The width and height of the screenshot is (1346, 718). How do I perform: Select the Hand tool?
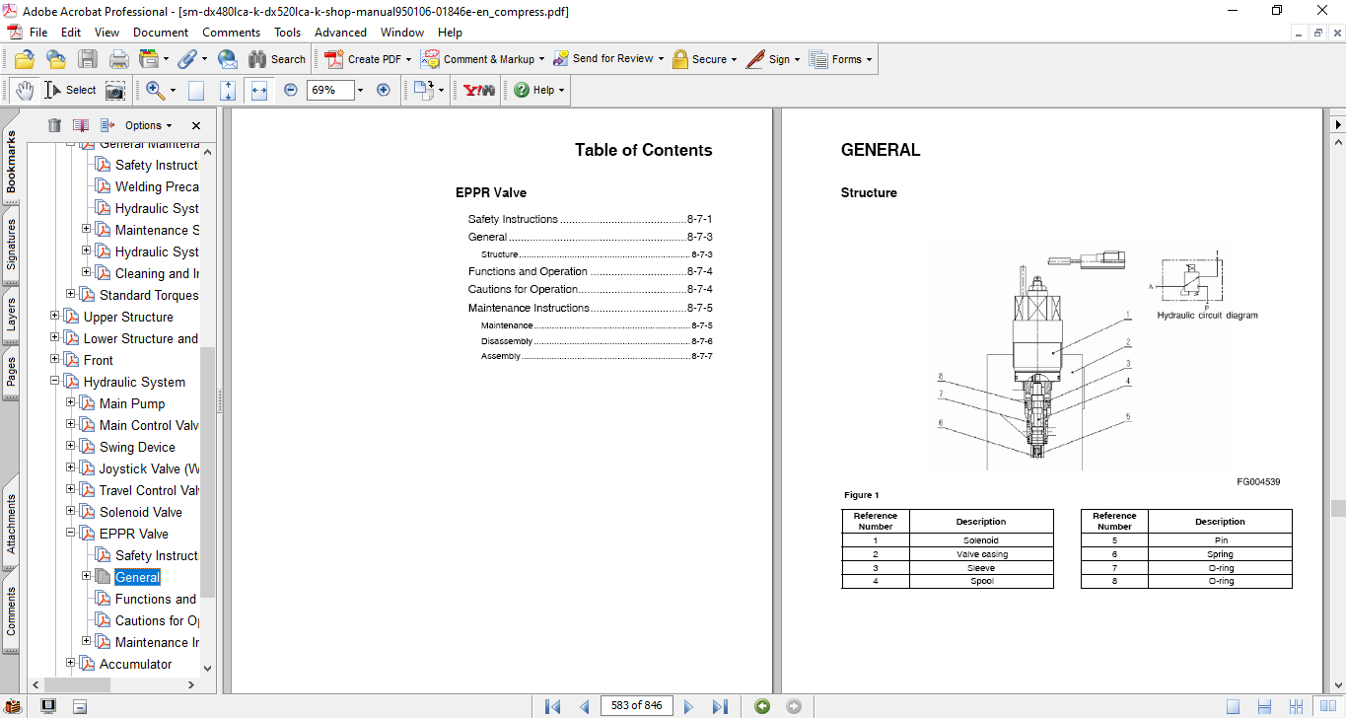point(24,90)
